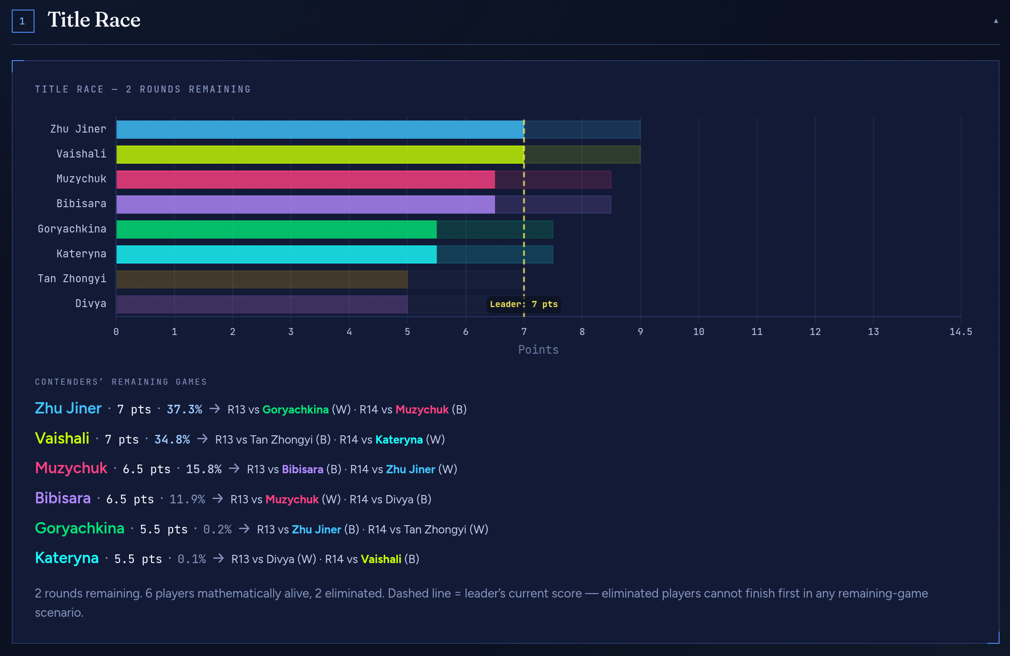Click Zhu Jiner's 37.3% win probability
This screenshot has height=656, width=1010.
coord(184,410)
